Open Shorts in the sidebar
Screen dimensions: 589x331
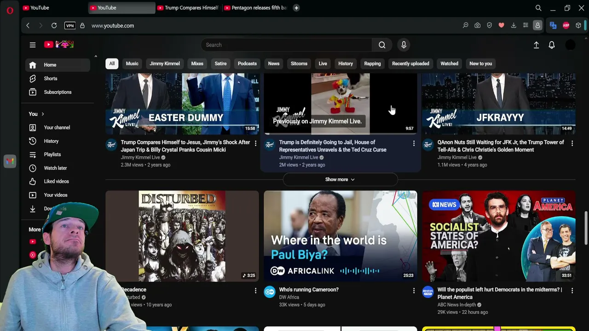tap(58, 79)
